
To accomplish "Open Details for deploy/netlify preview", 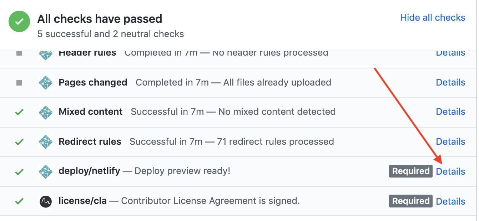I will click(450, 171).
